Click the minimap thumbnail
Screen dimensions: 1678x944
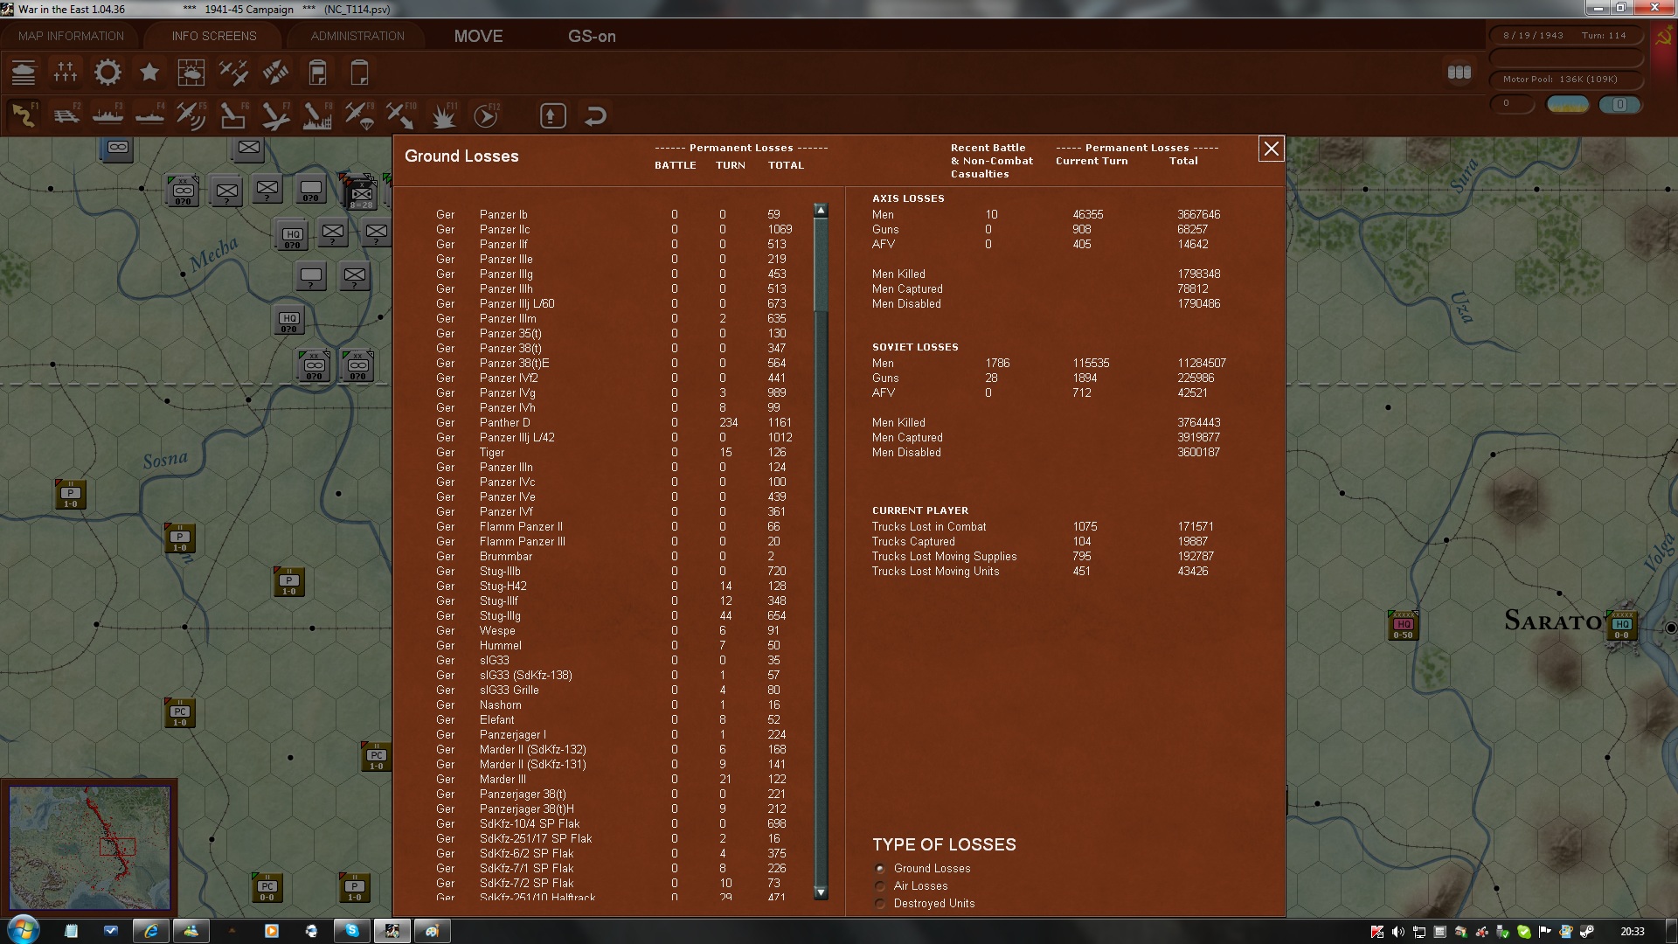[90, 848]
